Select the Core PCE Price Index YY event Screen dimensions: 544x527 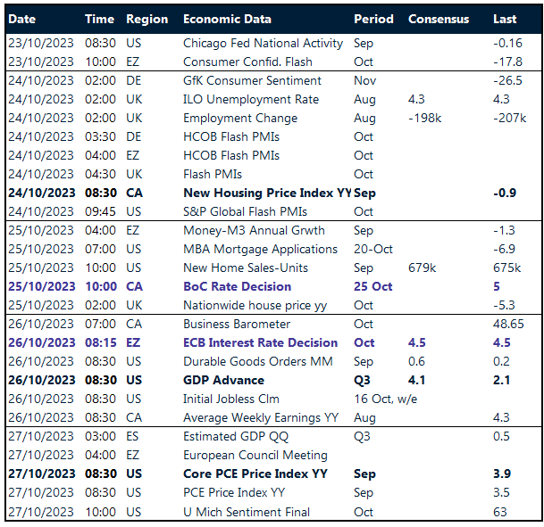255,473
